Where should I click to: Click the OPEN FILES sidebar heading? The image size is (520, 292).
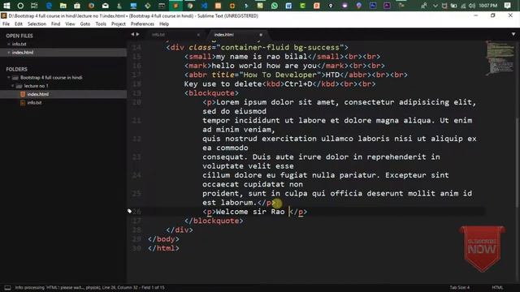coord(19,36)
